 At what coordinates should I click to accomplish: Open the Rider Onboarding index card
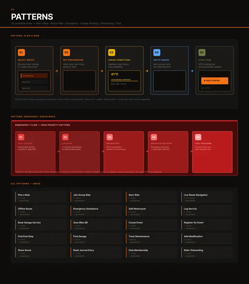point(207,252)
